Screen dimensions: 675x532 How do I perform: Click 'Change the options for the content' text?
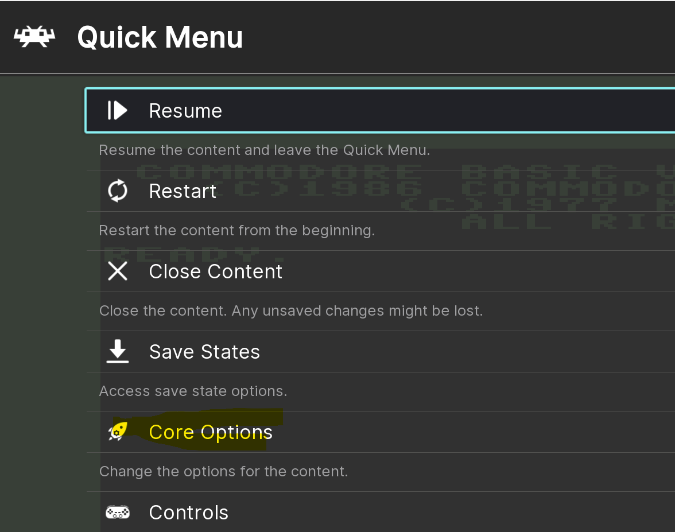click(223, 471)
